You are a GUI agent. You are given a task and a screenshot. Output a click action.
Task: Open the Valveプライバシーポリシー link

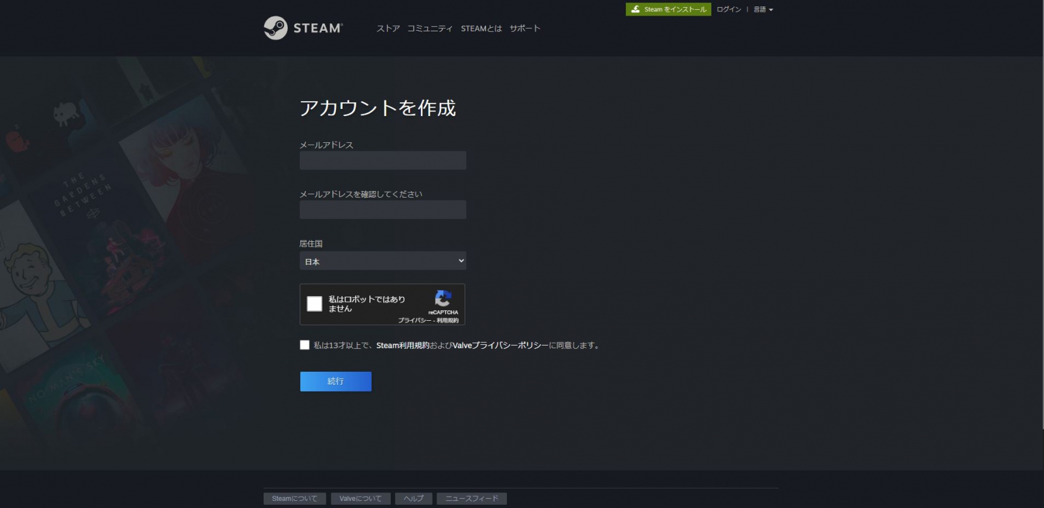coord(500,346)
